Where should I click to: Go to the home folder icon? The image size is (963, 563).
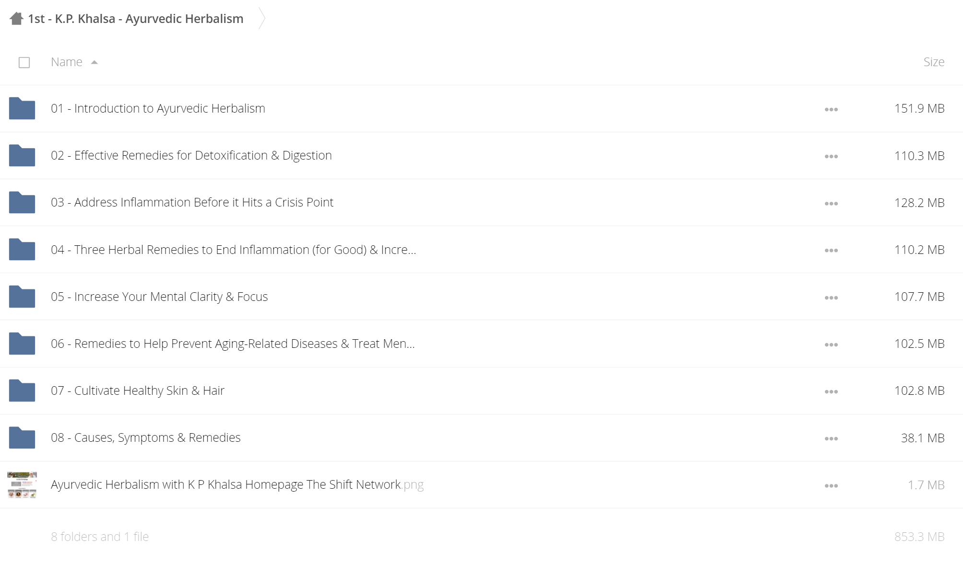[16, 19]
